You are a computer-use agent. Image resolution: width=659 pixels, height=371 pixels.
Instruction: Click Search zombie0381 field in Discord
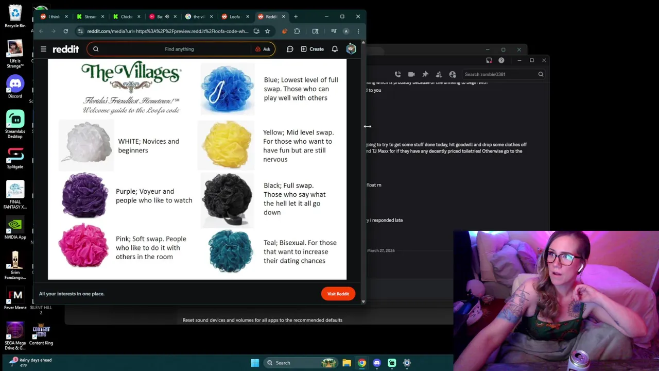pyautogui.click(x=504, y=74)
